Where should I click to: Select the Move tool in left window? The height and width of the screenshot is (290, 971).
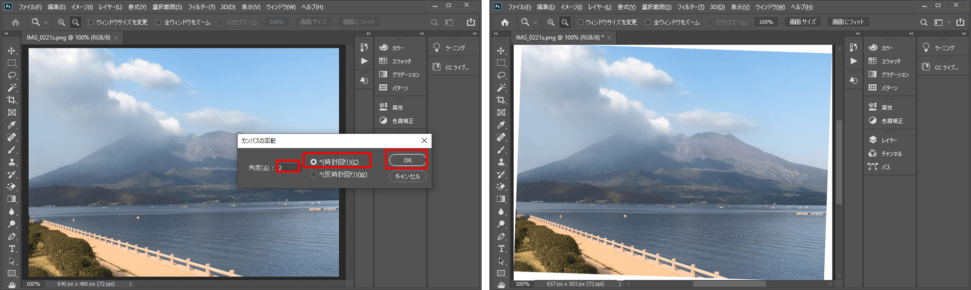(x=12, y=50)
